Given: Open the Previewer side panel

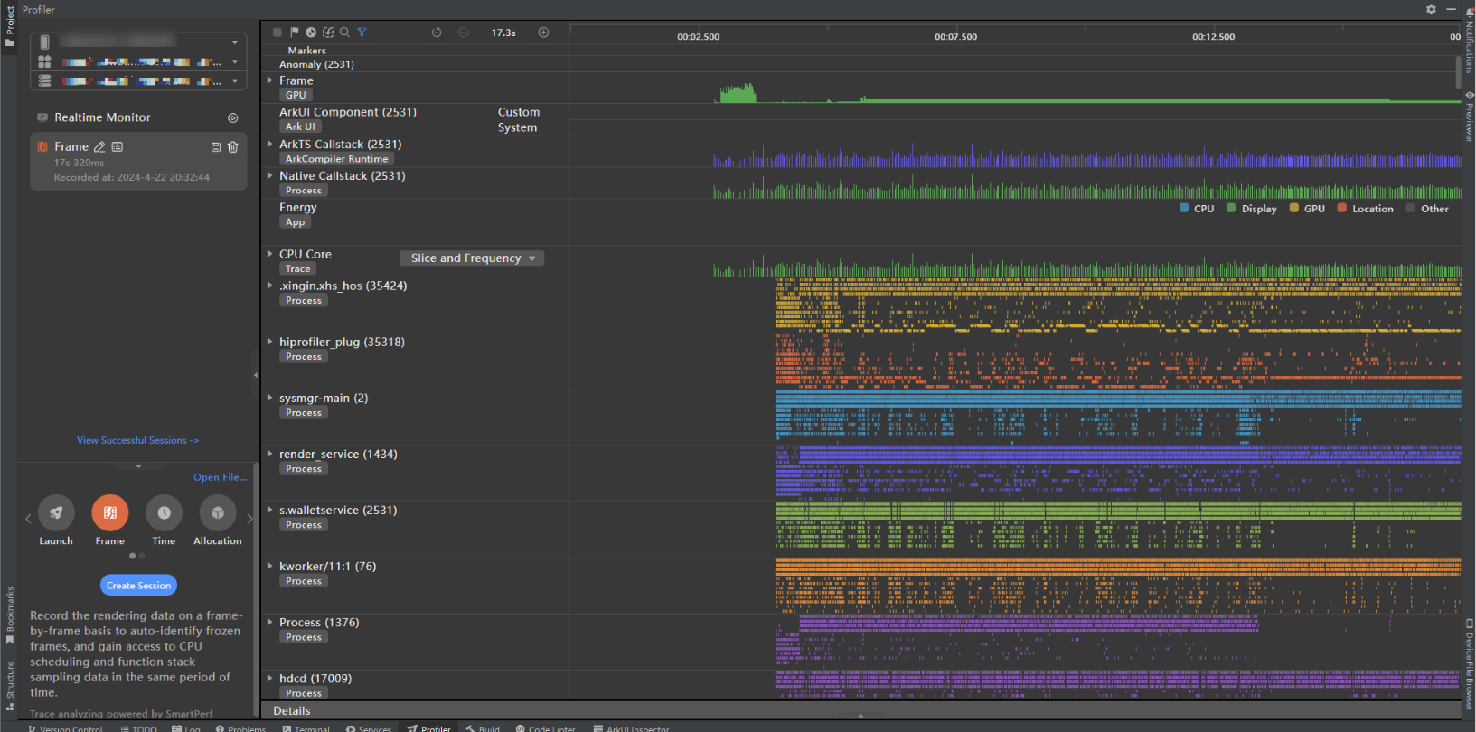Looking at the screenshot, I should 1469,117.
